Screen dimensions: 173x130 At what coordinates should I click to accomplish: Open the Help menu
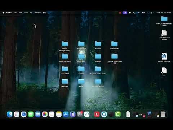45,13
